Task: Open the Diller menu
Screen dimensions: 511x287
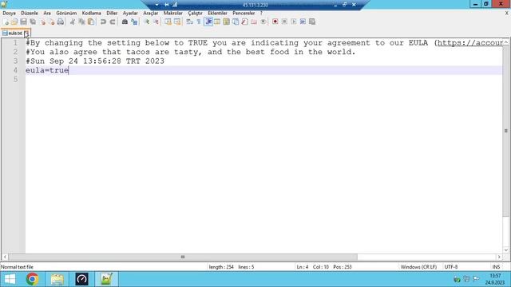Action: [x=112, y=14]
